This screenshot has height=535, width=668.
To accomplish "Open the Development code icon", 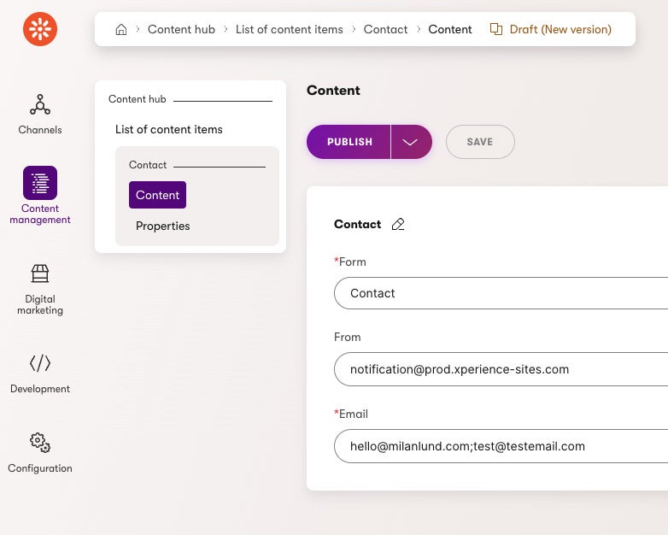I will click(x=40, y=363).
